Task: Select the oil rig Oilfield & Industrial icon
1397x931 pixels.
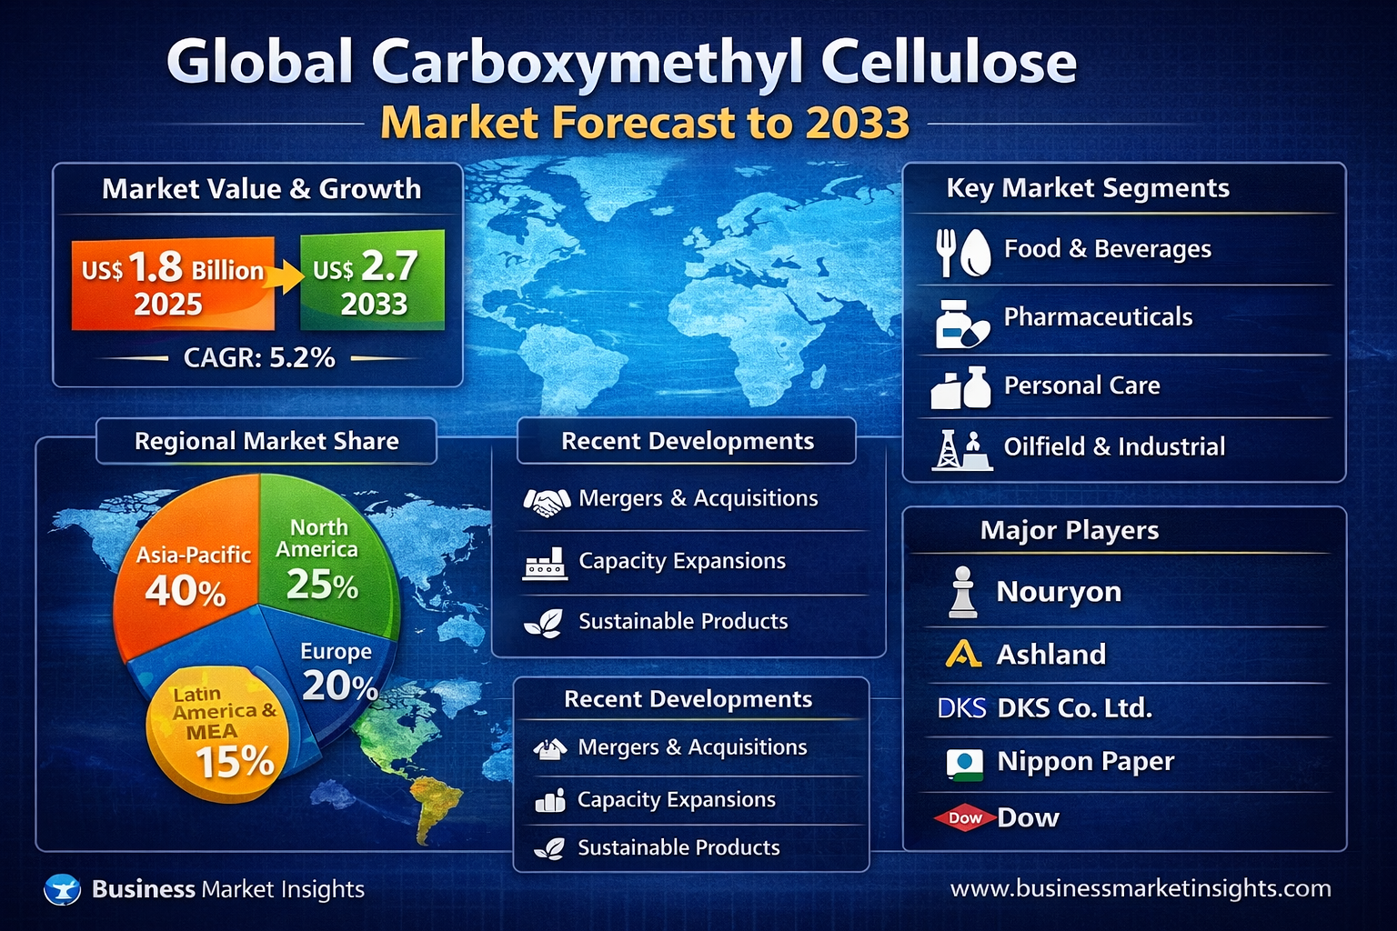Action: [960, 449]
